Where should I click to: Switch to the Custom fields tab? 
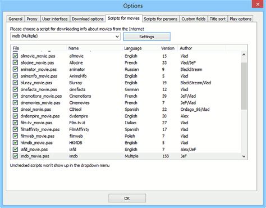click(194, 19)
